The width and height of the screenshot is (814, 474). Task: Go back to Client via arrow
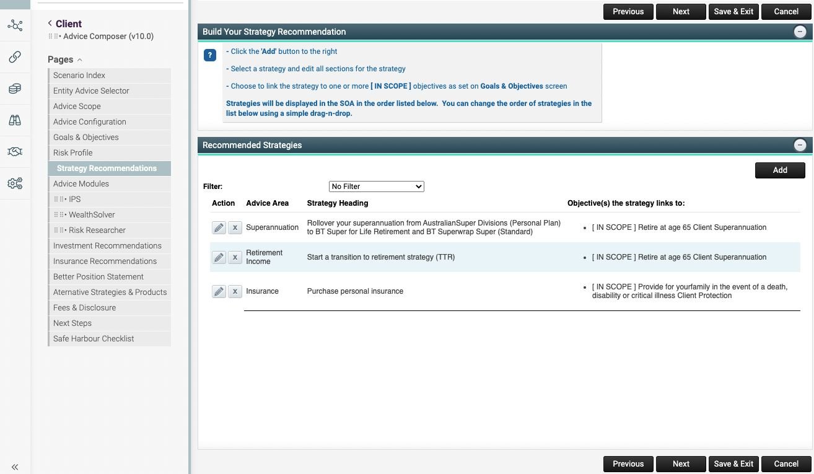[x=50, y=24]
